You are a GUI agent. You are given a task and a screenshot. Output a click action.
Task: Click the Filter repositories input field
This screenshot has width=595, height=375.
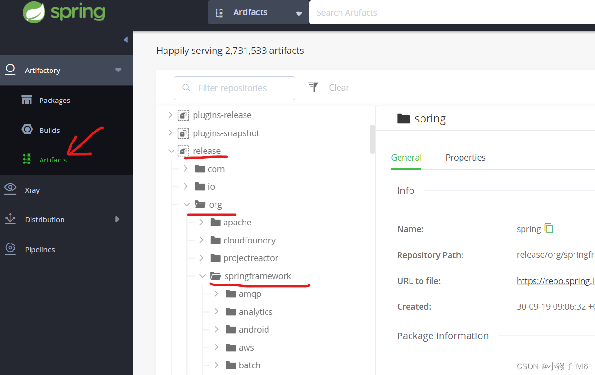pos(235,88)
